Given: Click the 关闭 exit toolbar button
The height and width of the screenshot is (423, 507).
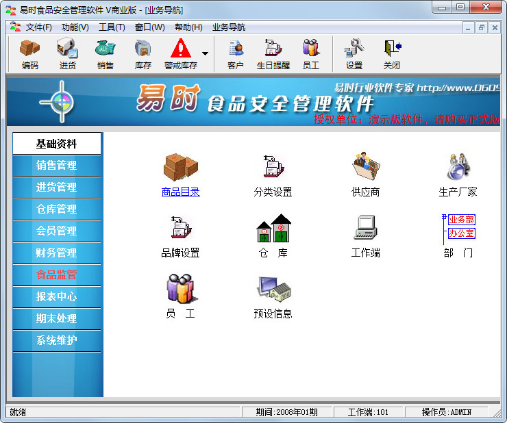Looking at the screenshot, I should [392, 53].
